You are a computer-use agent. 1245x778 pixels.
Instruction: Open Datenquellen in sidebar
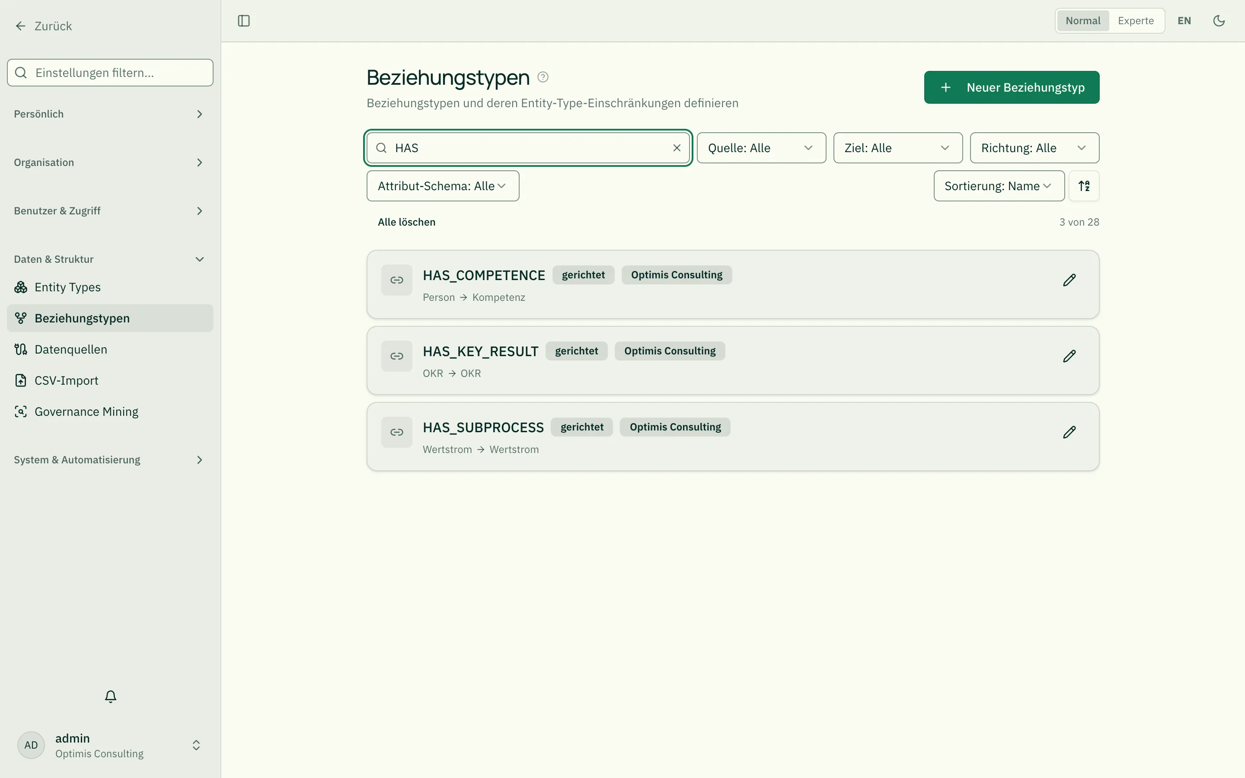[x=109, y=349]
